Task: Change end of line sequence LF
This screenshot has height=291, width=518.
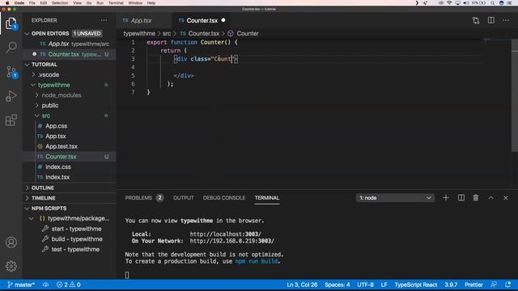Action: pos(384,285)
